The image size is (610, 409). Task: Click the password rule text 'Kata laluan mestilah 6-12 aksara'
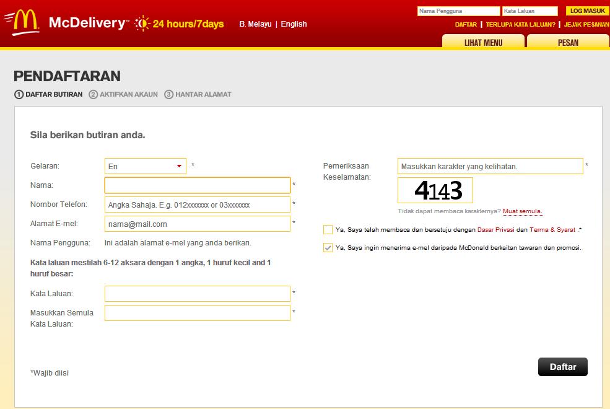pyautogui.click(x=150, y=268)
